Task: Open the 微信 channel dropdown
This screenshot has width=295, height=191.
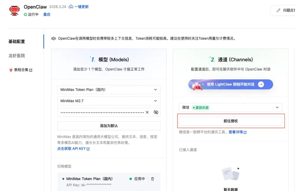Action: point(231,107)
